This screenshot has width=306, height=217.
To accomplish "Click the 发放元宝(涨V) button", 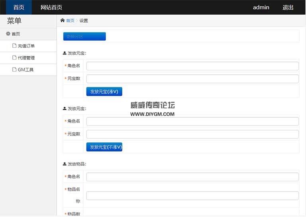I will pyautogui.click(x=104, y=91).
